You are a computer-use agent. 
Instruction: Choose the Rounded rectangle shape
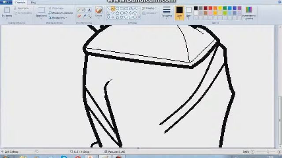point(126,9)
